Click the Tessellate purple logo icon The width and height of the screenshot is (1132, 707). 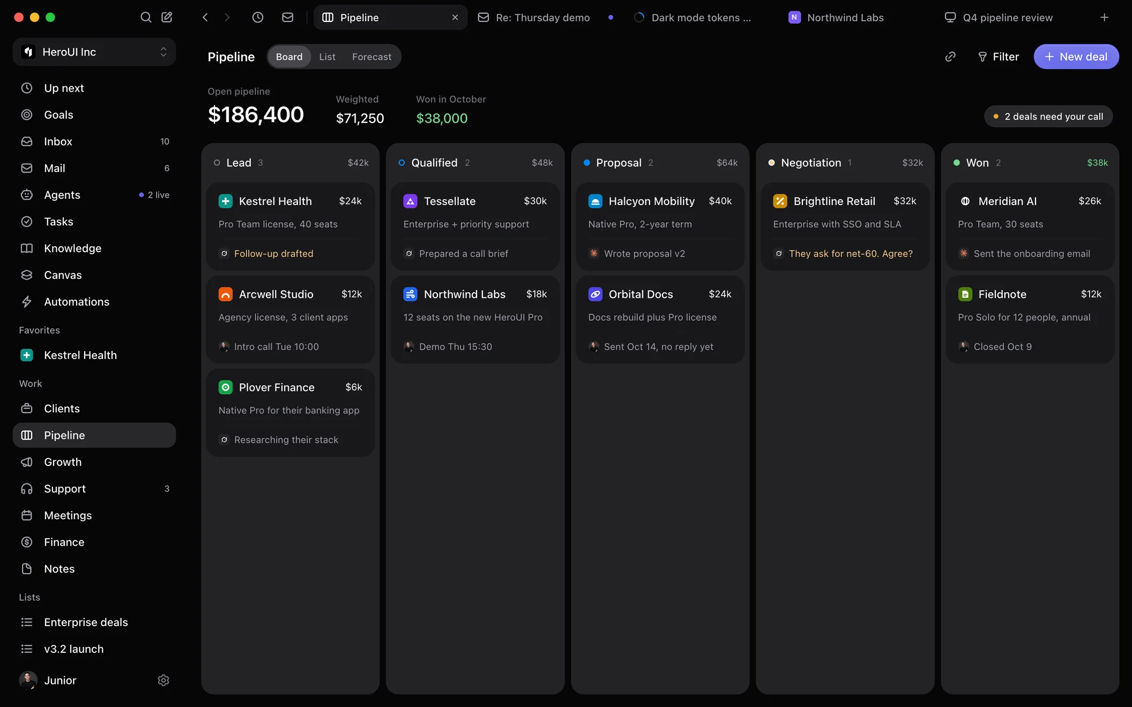[411, 201]
